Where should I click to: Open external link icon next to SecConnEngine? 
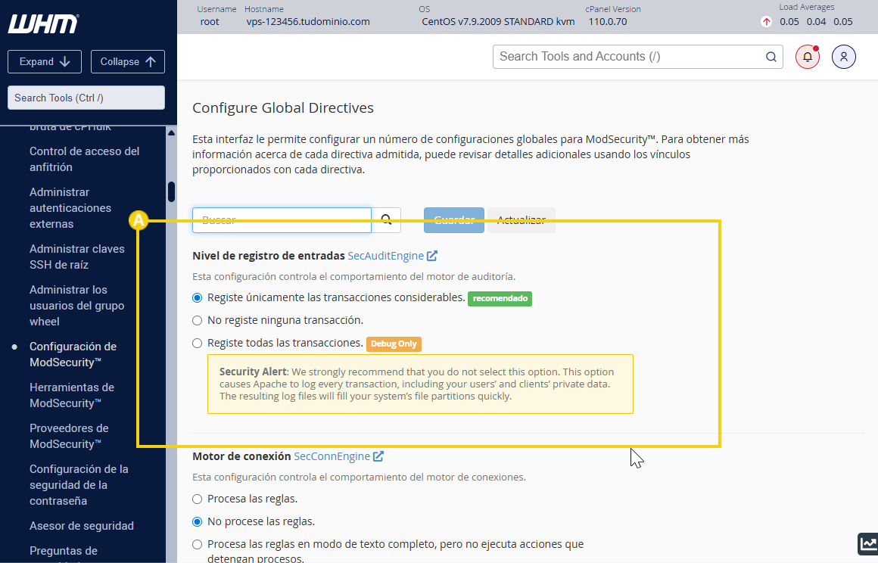click(x=378, y=456)
